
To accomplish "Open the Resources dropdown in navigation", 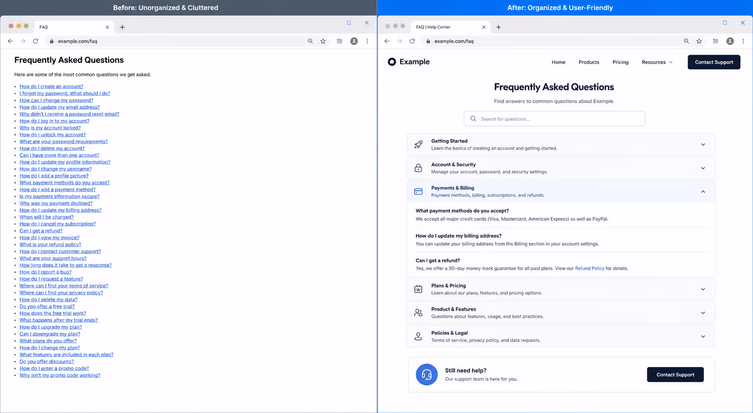I will [657, 62].
